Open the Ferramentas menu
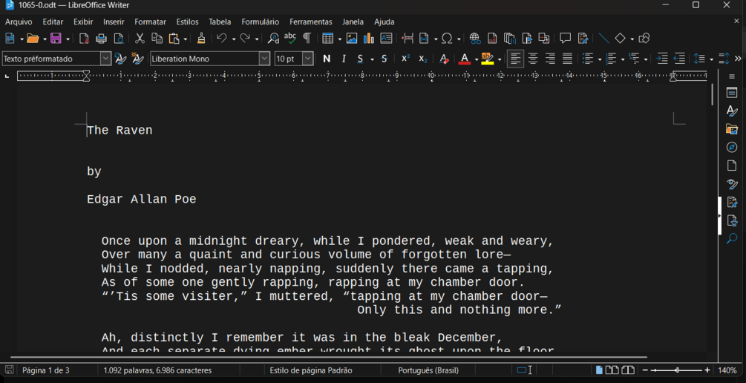Image resolution: width=746 pixels, height=383 pixels. pos(311,22)
